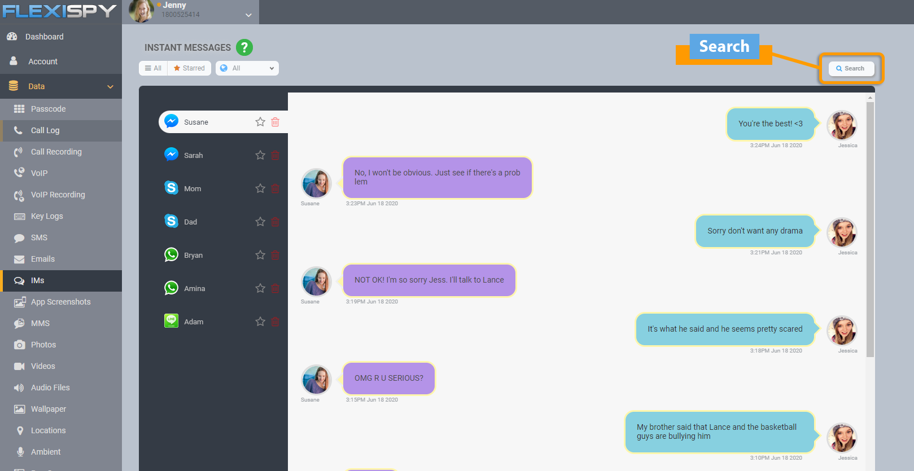This screenshot has width=914, height=471.
Task: Click message 'NOT OK! I'm so sorry Jess'
Action: pyautogui.click(x=429, y=280)
